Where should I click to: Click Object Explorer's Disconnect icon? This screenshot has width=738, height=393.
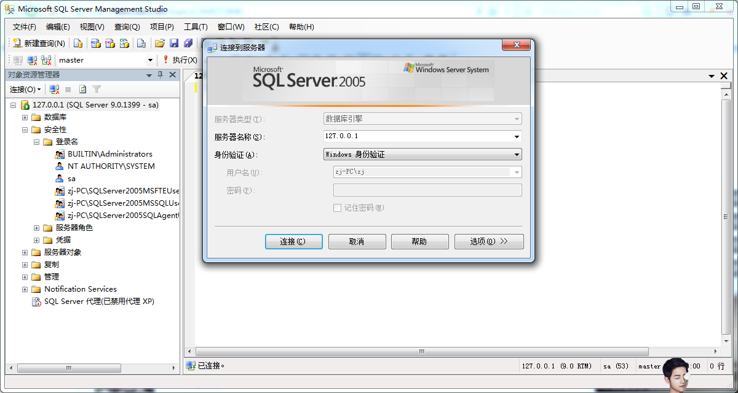tap(55, 90)
